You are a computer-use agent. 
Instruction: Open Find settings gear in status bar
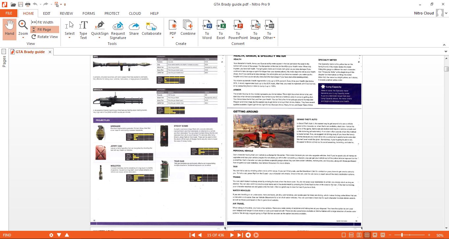click(51, 235)
